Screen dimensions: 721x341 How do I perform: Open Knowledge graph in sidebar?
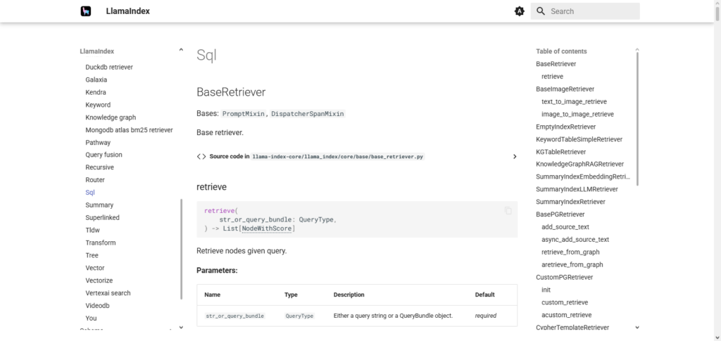pos(111,117)
